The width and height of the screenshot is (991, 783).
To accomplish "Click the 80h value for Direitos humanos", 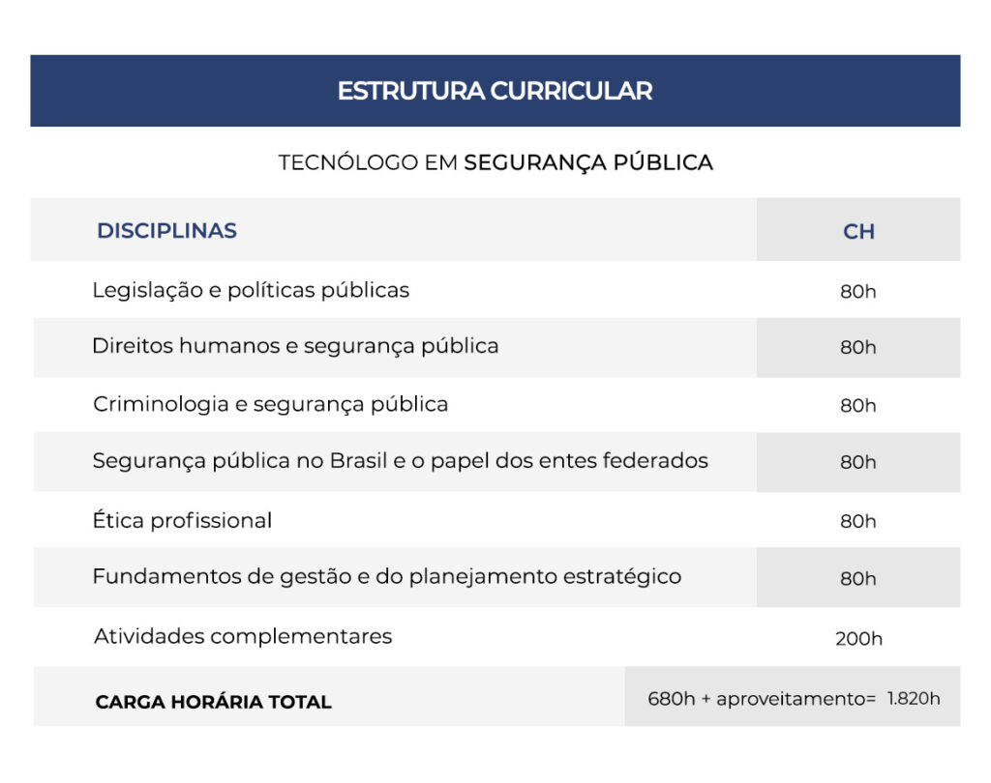I will coord(858,348).
